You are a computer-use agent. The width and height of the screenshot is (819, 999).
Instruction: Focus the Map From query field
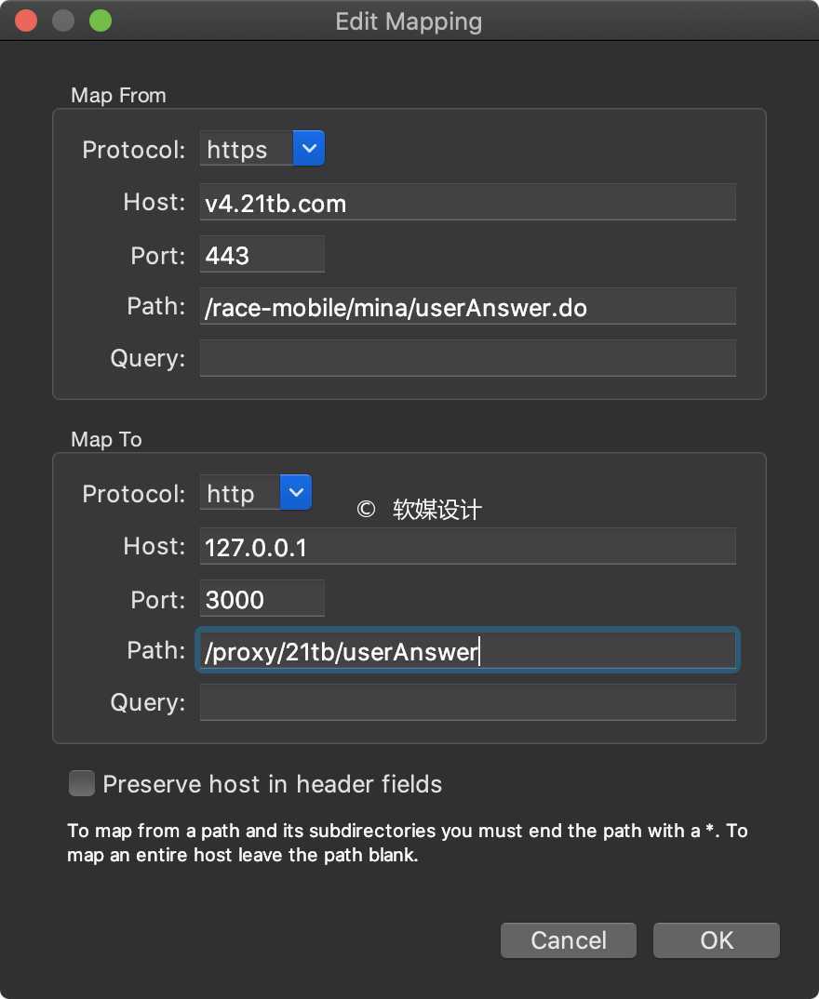(x=467, y=357)
